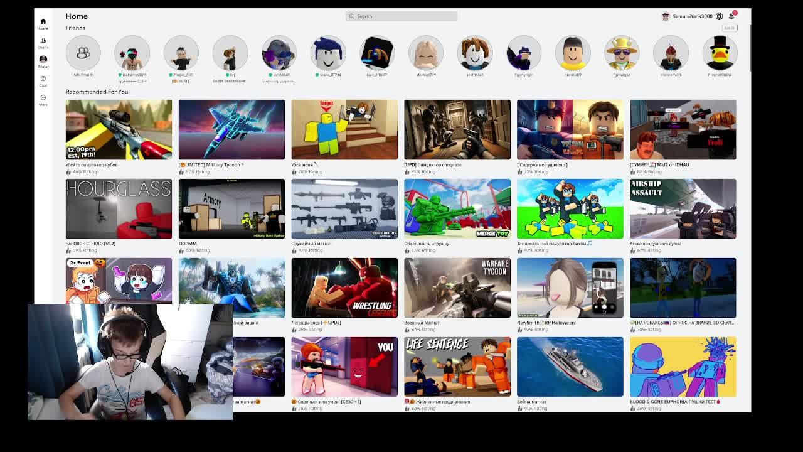803x452 pixels.
Task: Click the Add Friends icon
Action: pos(83,53)
